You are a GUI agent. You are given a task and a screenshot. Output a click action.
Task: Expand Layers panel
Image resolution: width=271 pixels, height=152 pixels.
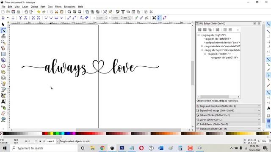pyautogui.click(x=229, y=119)
